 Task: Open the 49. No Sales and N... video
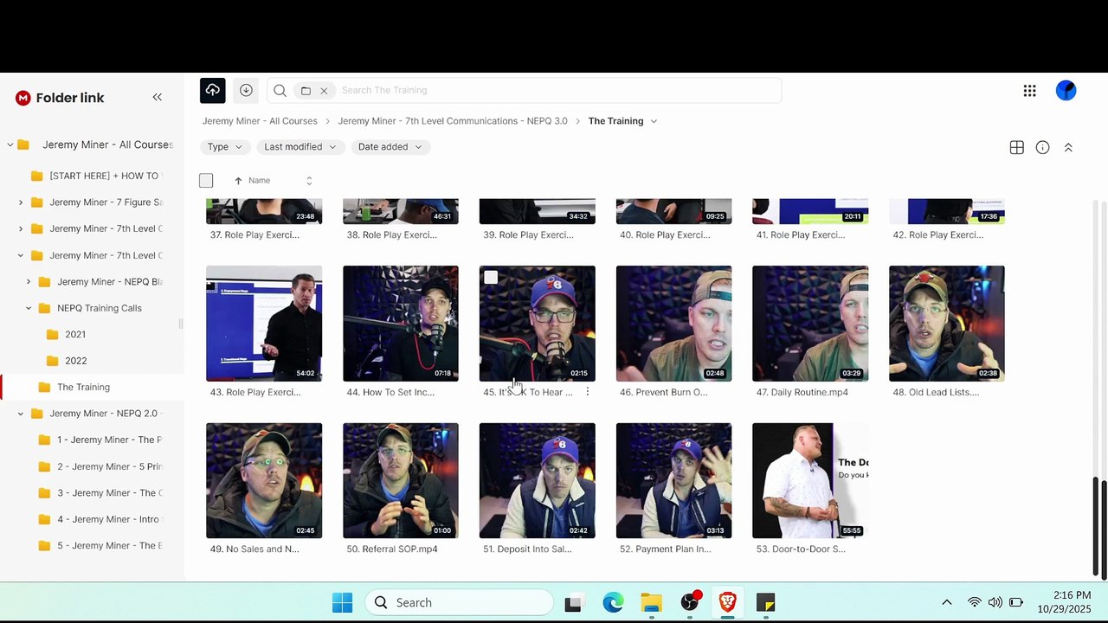(x=264, y=480)
